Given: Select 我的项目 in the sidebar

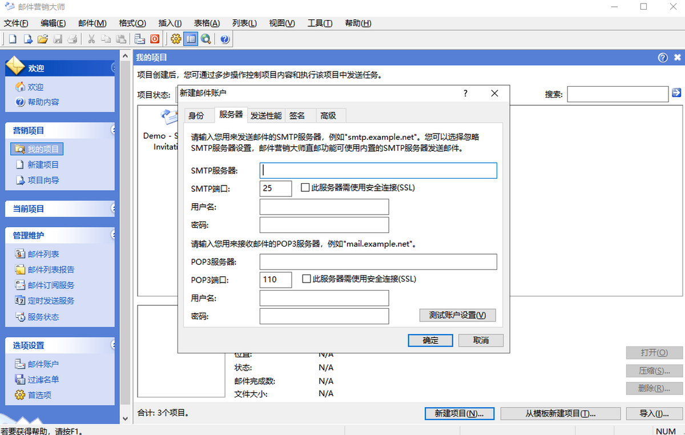Looking at the screenshot, I should tap(37, 149).
